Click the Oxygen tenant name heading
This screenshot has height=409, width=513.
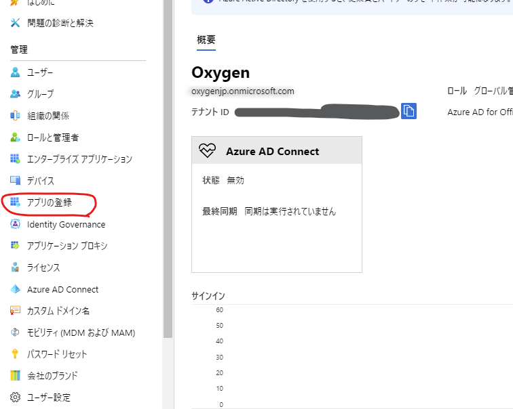tap(221, 72)
